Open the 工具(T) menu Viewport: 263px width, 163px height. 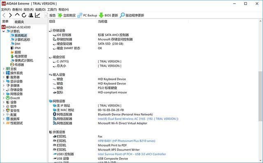coord(52,9)
